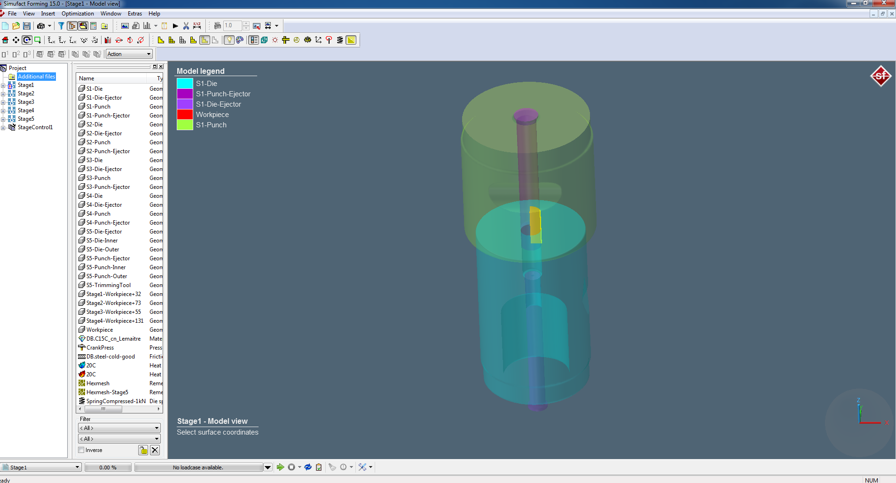Click the red house home view icon
This screenshot has height=483, width=896.
coord(5,40)
